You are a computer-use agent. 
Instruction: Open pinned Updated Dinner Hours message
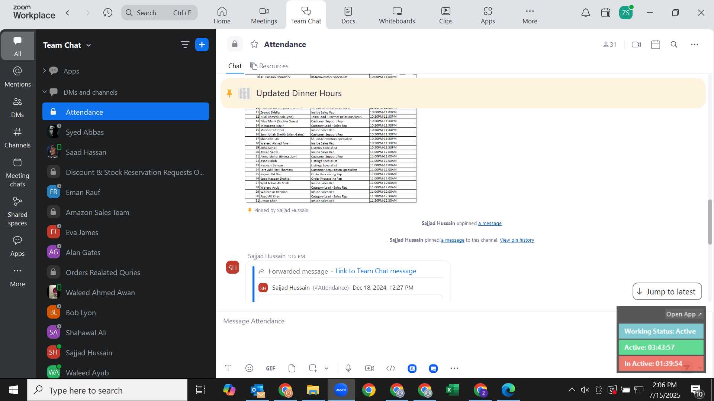463,93
